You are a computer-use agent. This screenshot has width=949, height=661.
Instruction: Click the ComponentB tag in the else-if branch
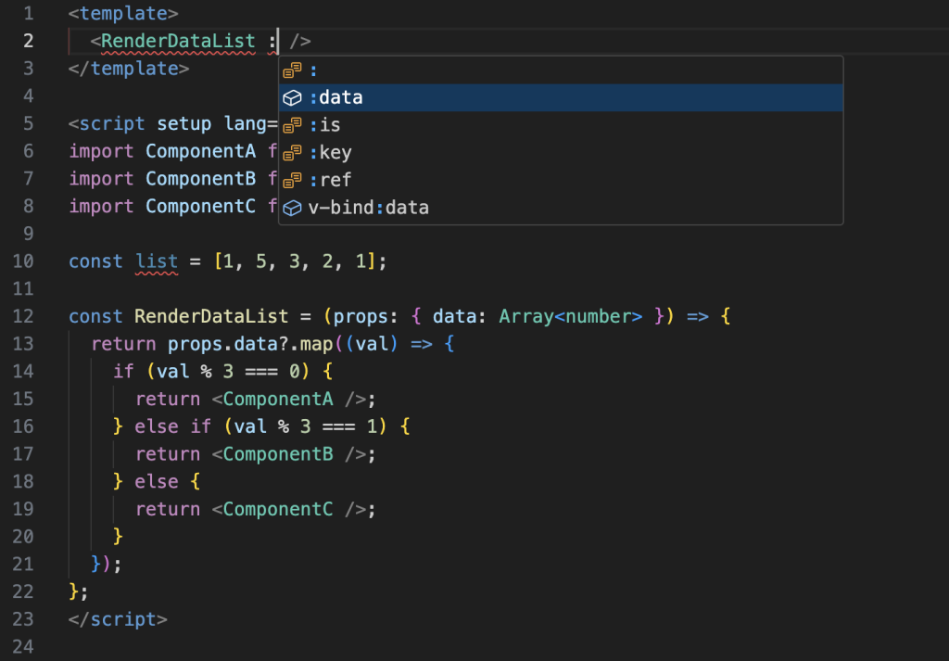pos(276,454)
